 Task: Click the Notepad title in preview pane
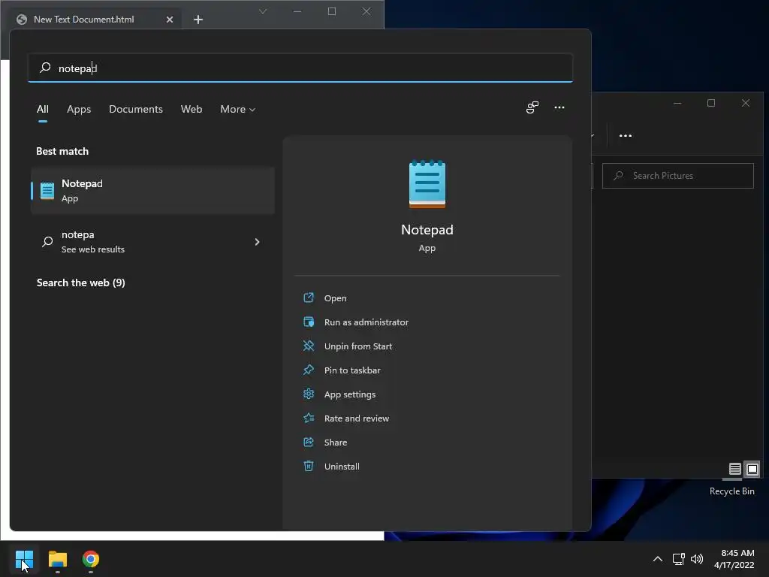pyautogui.click(x=427, y=230)
